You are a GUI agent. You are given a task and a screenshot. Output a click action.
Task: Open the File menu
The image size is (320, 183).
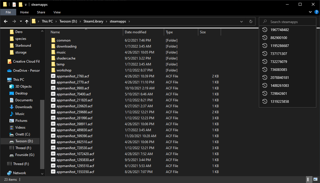point(8,12)
